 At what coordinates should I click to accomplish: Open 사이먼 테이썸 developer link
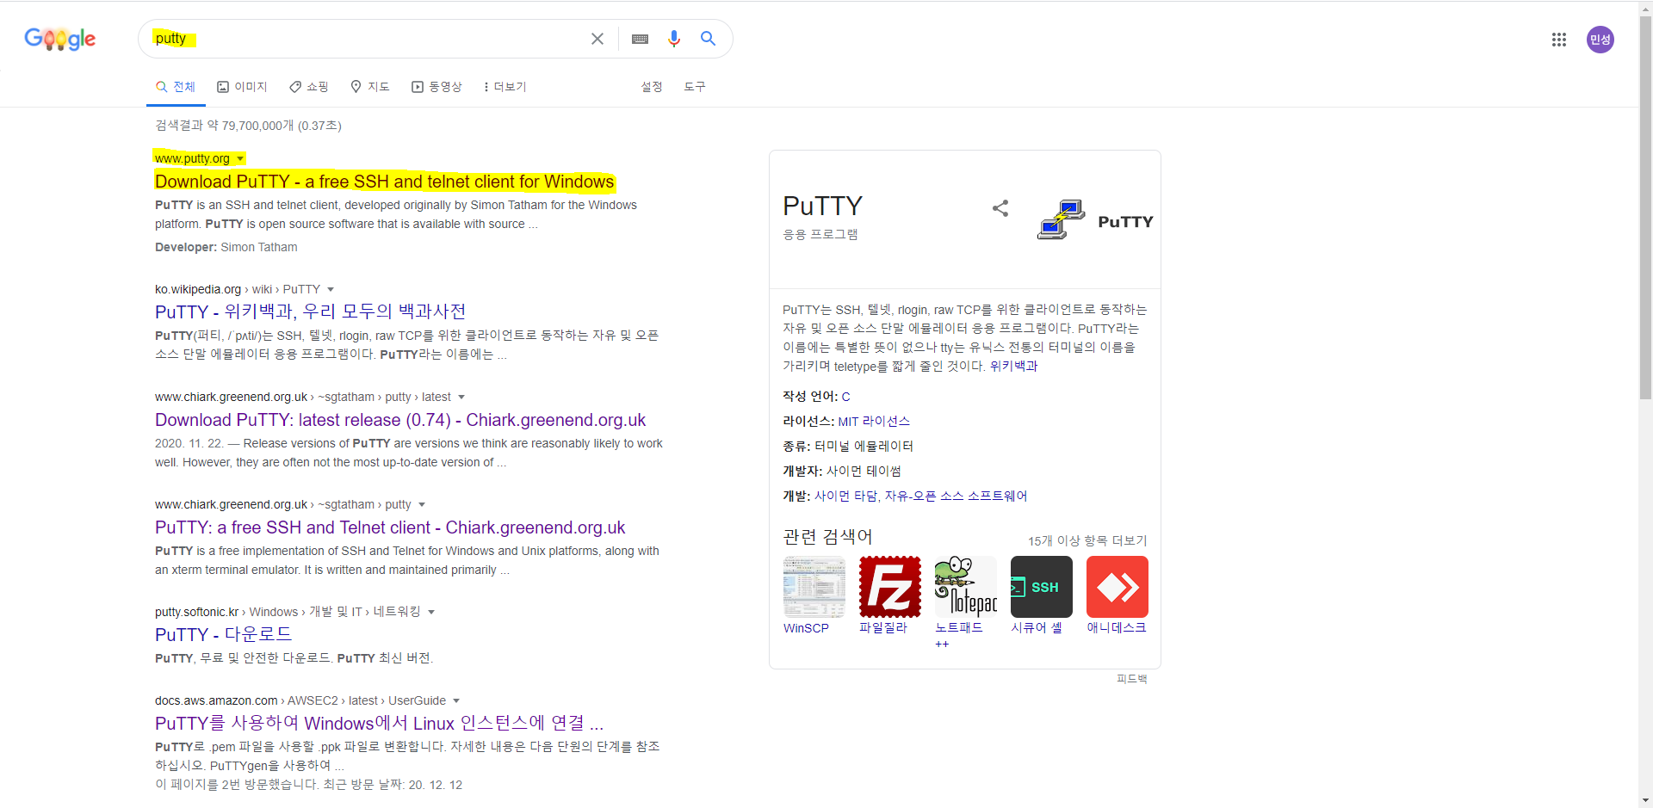[x=864, y=472]
